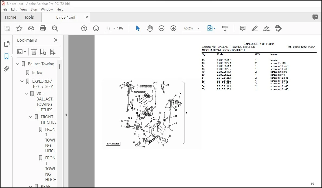Screen dimensions: 322x188
Task: Open the Index bookmark
Action: [37, 73]
